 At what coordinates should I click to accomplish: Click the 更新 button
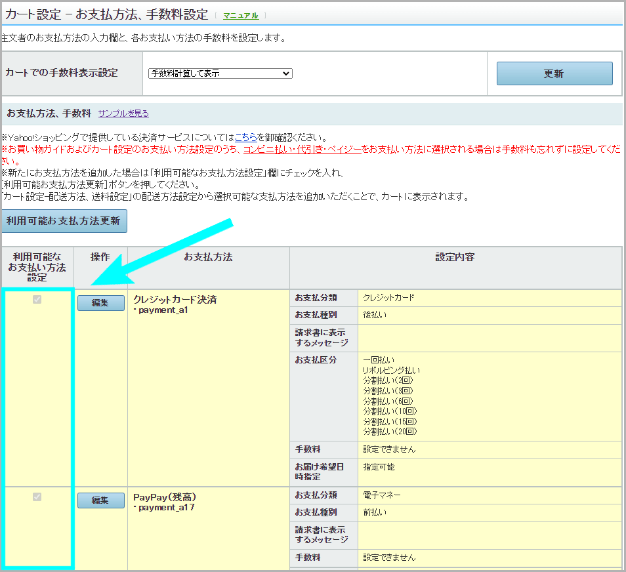[554, 73]
